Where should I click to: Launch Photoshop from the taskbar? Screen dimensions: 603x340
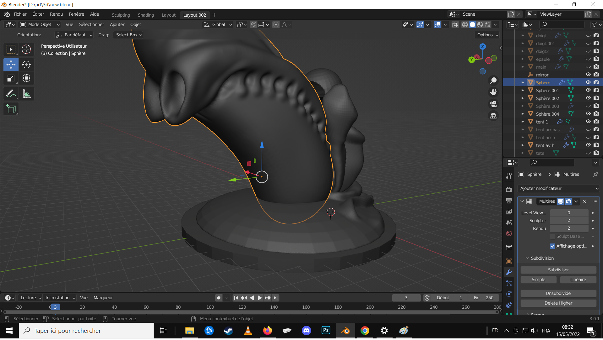pos(326,331)
